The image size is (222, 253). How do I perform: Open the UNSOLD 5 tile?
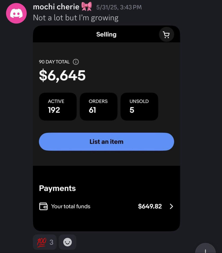pyautogui.click(x=139, y=106)
